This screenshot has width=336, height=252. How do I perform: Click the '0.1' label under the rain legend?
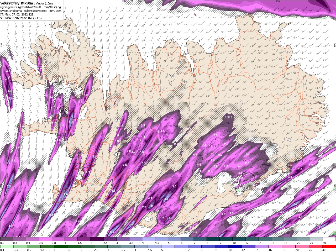tap(2, 250)
